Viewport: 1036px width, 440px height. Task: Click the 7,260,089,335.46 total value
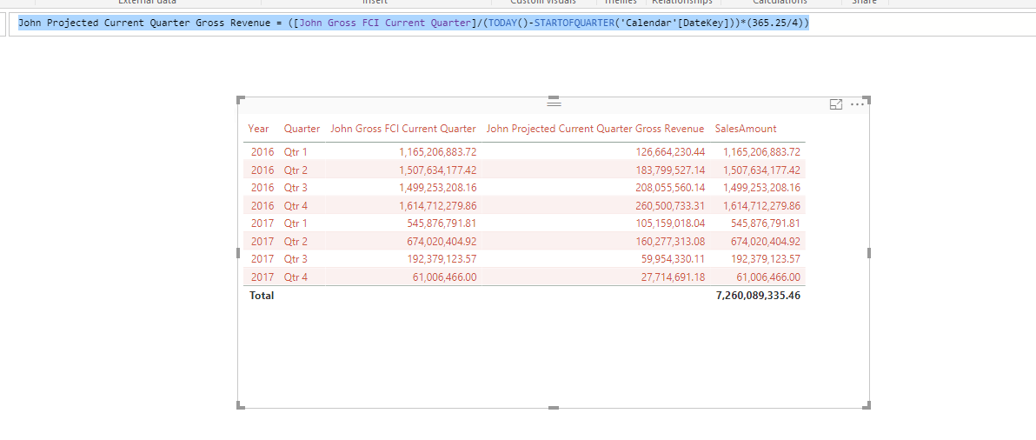(759, 296)
